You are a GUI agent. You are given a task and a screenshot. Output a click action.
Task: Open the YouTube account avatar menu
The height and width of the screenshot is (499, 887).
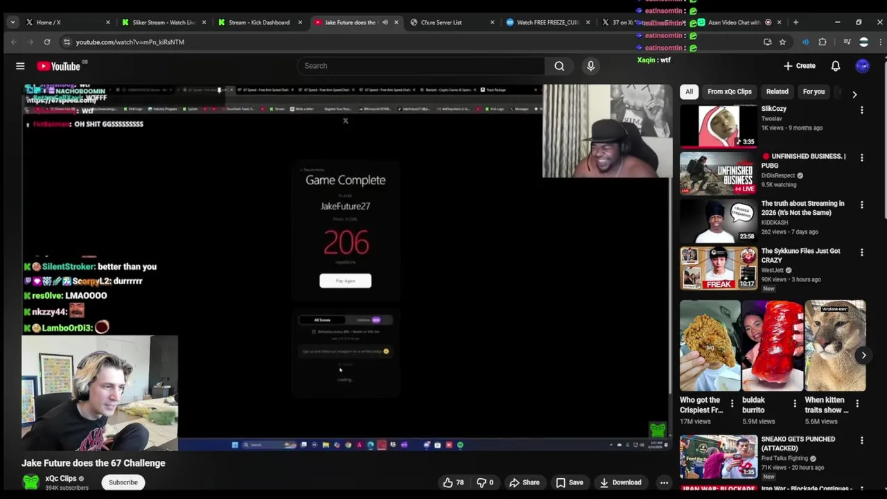pos(863,66)
